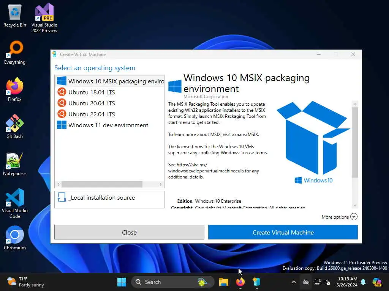Image resolution: width=389 pixels, height=291 pixels.
Task: Open Firefox from the taskbar
Action: coord(240,282)
